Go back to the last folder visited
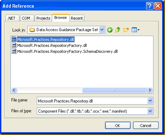This screenshot has height=135, width=165. pos(110,30)
